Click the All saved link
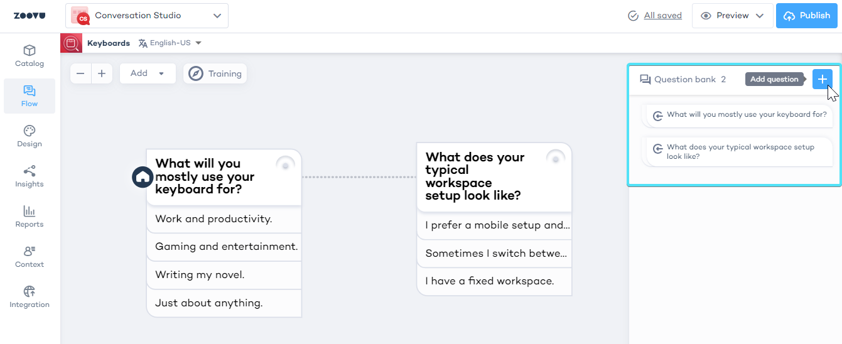This screenshot has height=344, width=842. click(662, 16)
